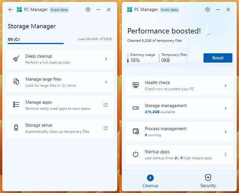Click the Manage apps list icon
Viewport: 239px width, 193px height.
[x=16, y=105]
